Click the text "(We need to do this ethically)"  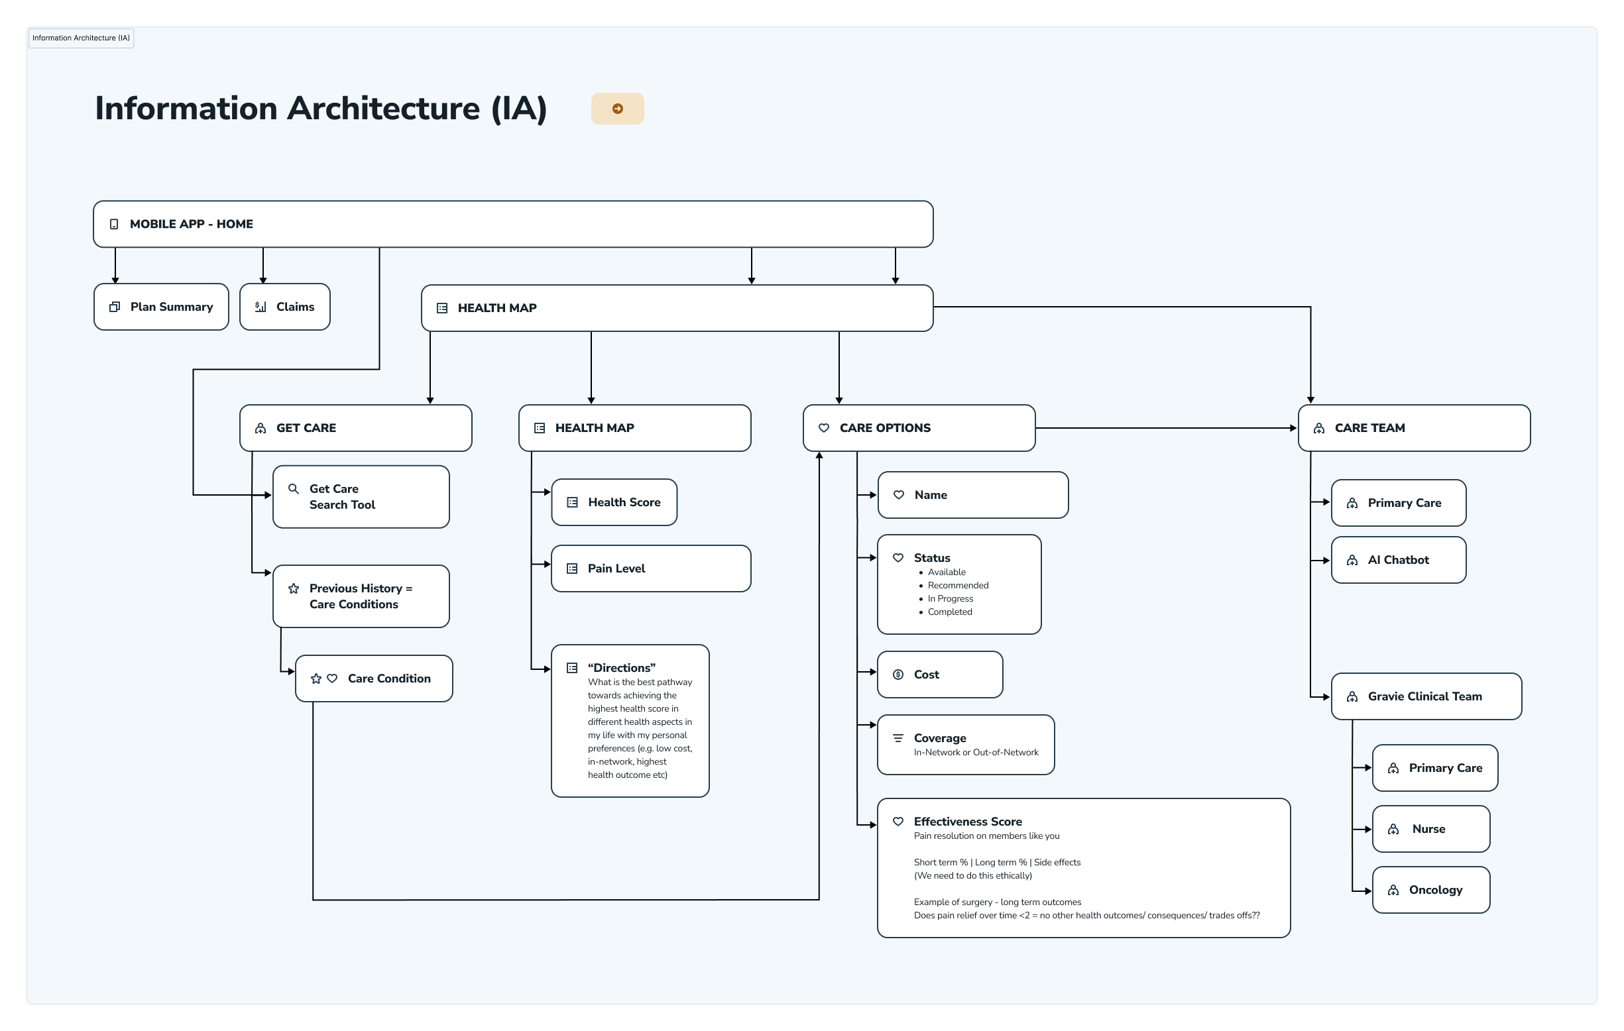coord(972,876)
